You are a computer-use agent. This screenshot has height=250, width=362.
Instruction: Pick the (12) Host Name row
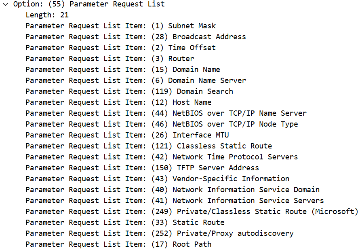point(118,102)
